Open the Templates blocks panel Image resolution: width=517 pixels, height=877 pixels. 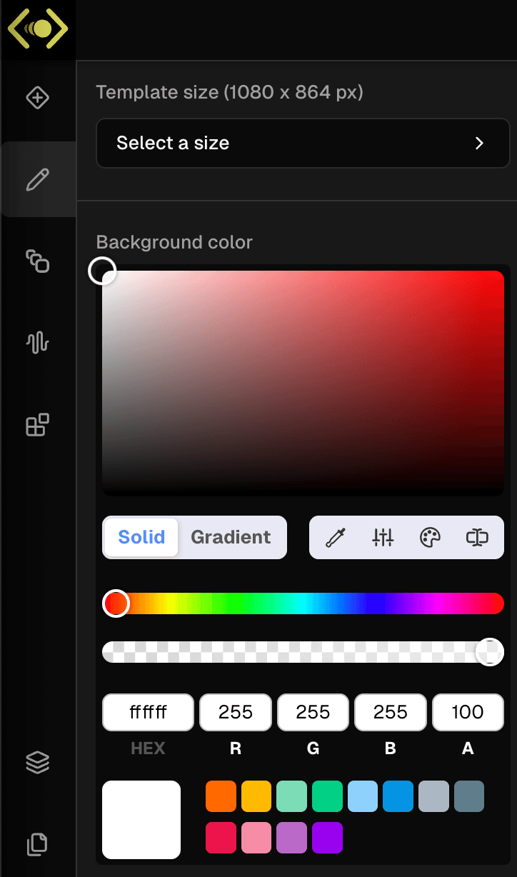pos(38,424)
